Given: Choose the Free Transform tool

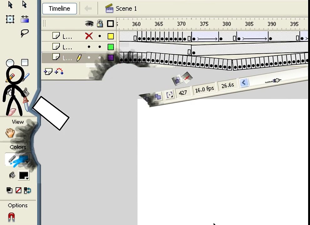Looking at the screenshot, I should tap(10, 19).
